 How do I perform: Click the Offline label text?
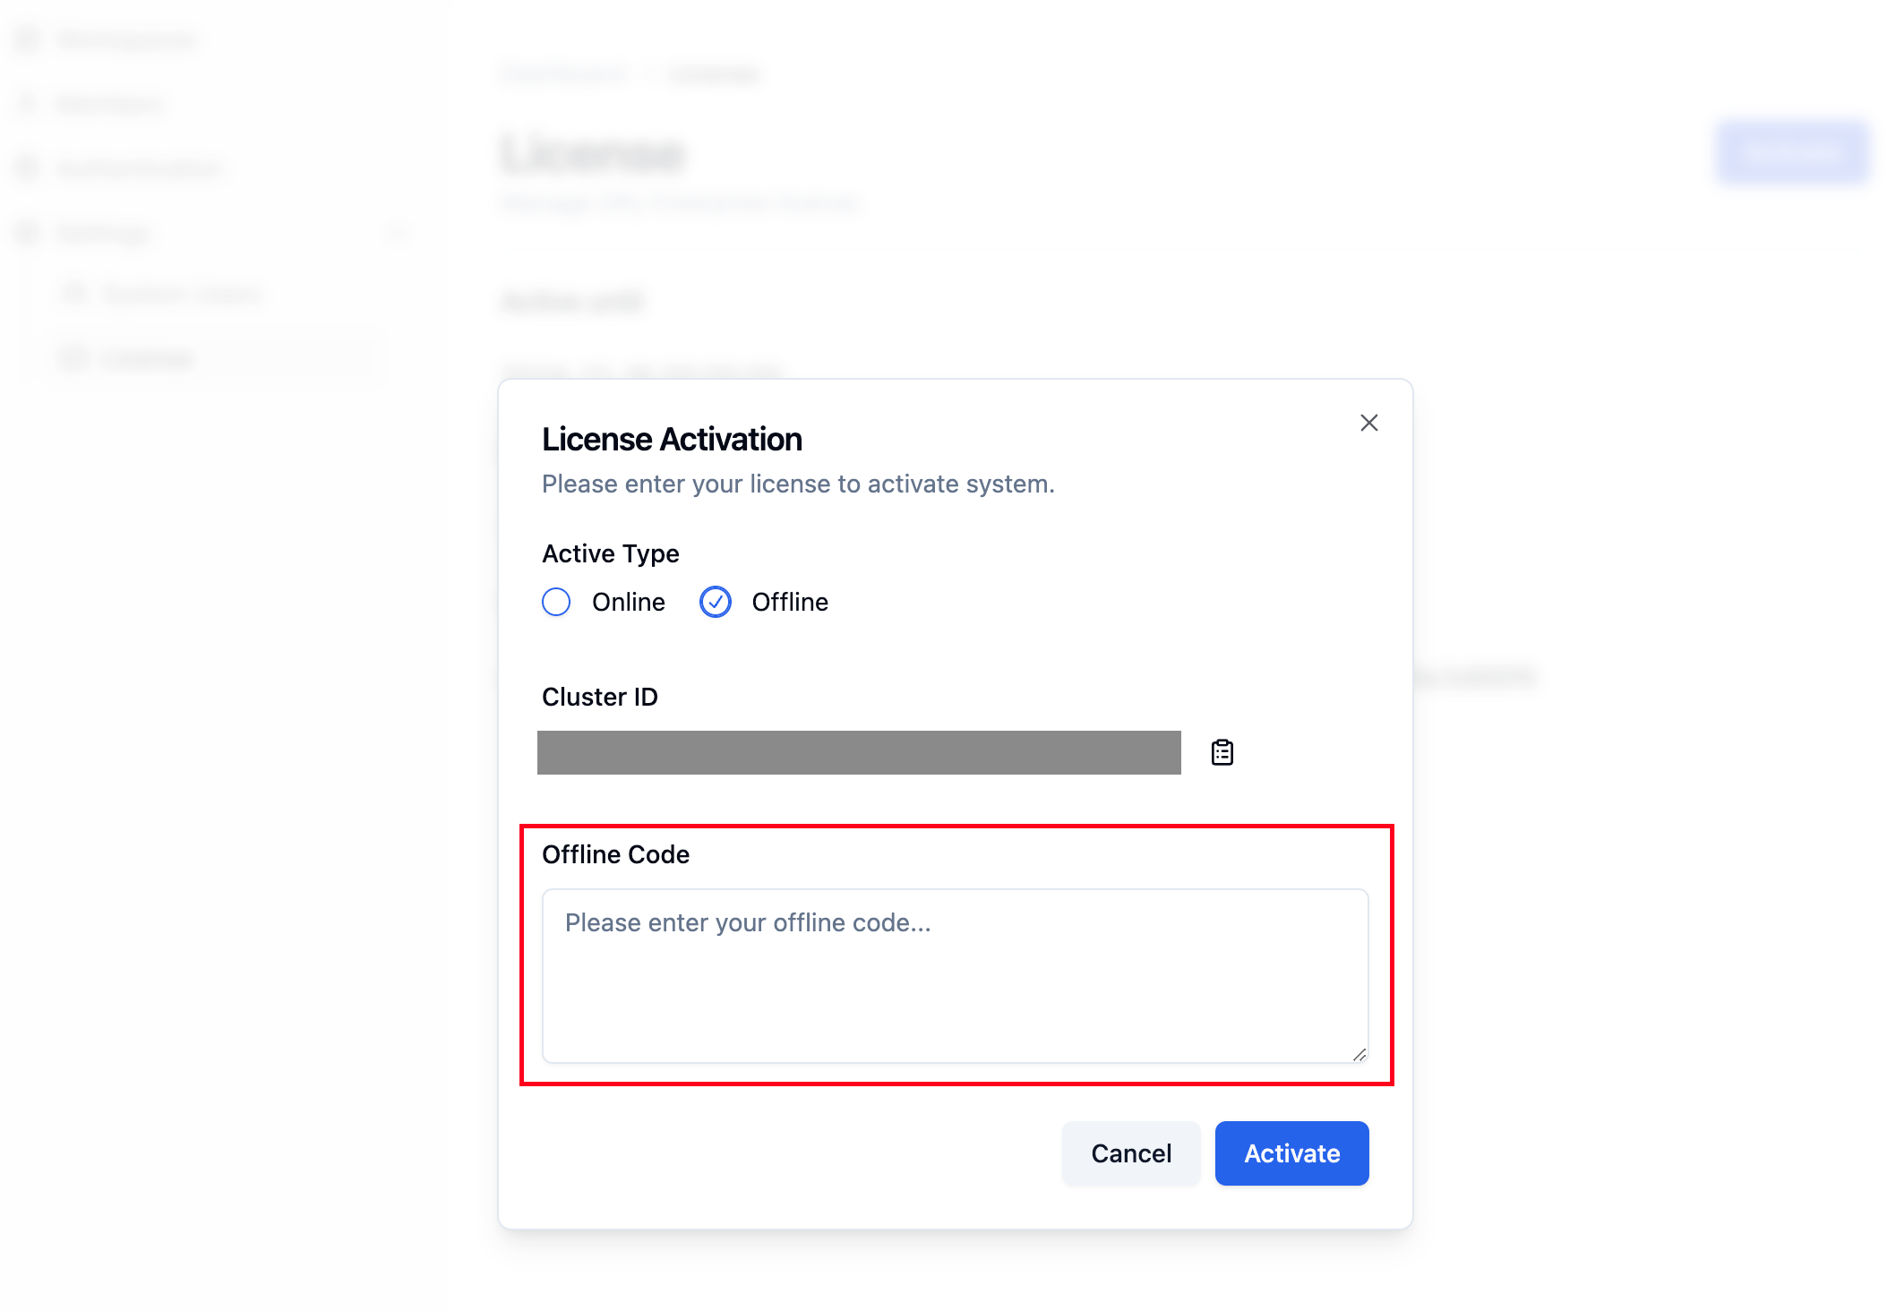790,602
